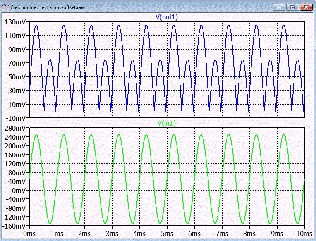316x241 pixels.
Task: Click the 8ms time axis label
Action: 249,234
